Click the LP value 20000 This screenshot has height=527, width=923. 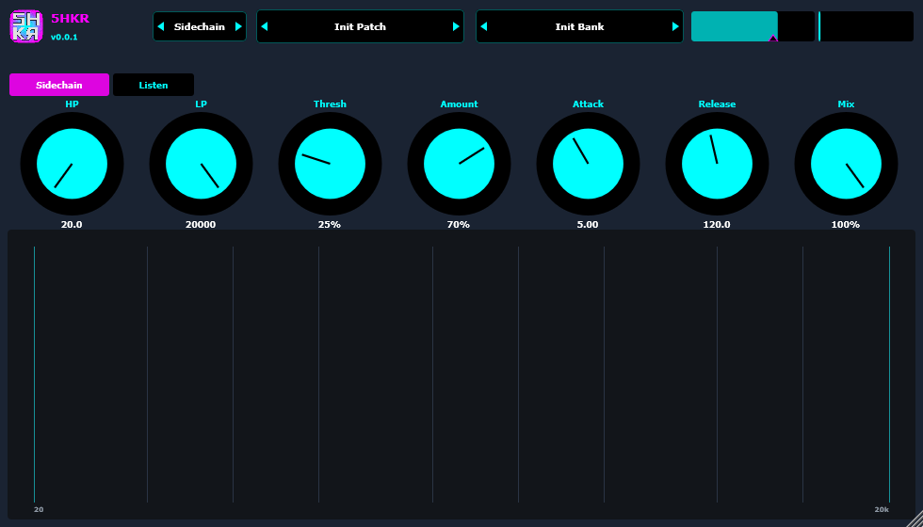[201, 224]
